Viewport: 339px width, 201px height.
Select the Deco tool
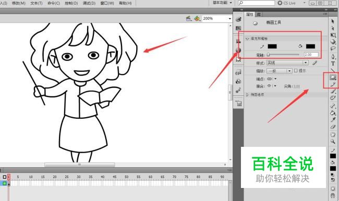(x=333, y=98)
